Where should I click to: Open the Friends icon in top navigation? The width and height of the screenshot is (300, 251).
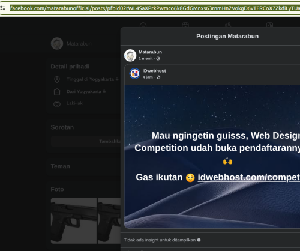228,25
